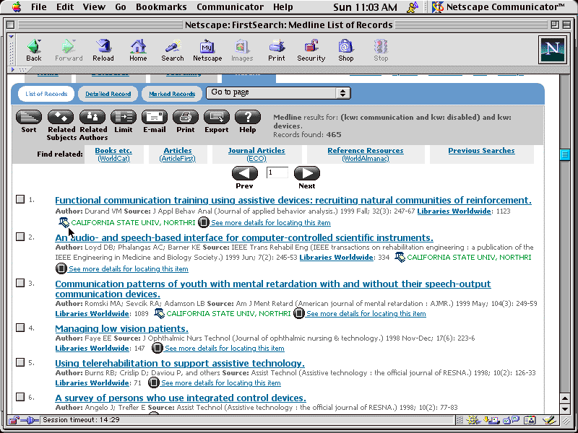The height and width of the screenshot is (433, 578).
Task: Mark record 4 Managing low vision patients
Action: pos(20,328)
